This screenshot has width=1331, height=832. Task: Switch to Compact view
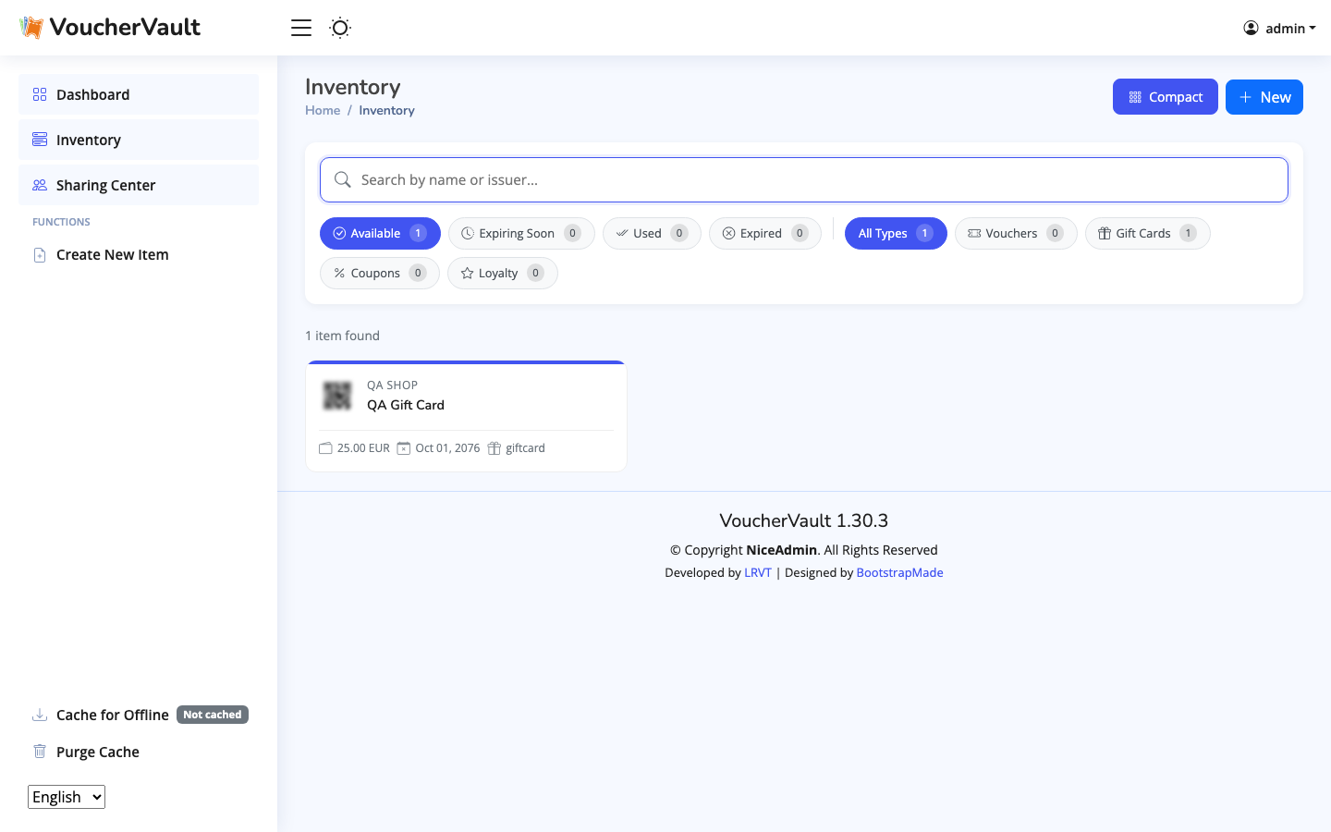pyautogui.click(x=1166, y=97)
